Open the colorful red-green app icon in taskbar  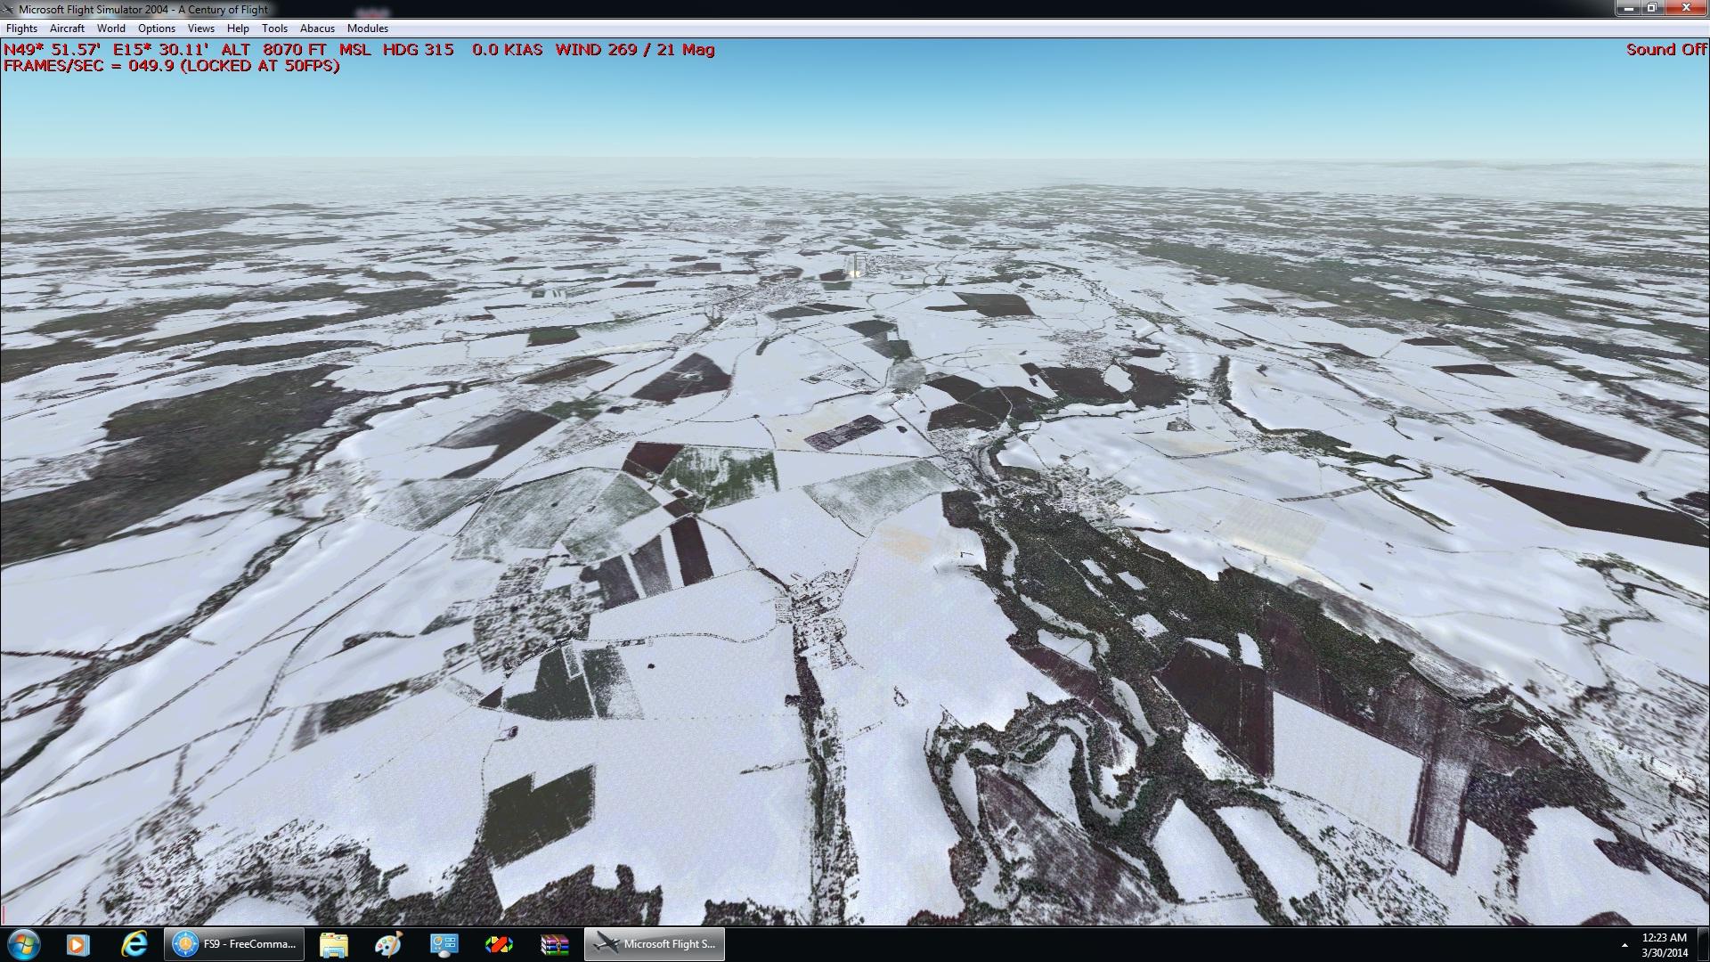(499, 944)
